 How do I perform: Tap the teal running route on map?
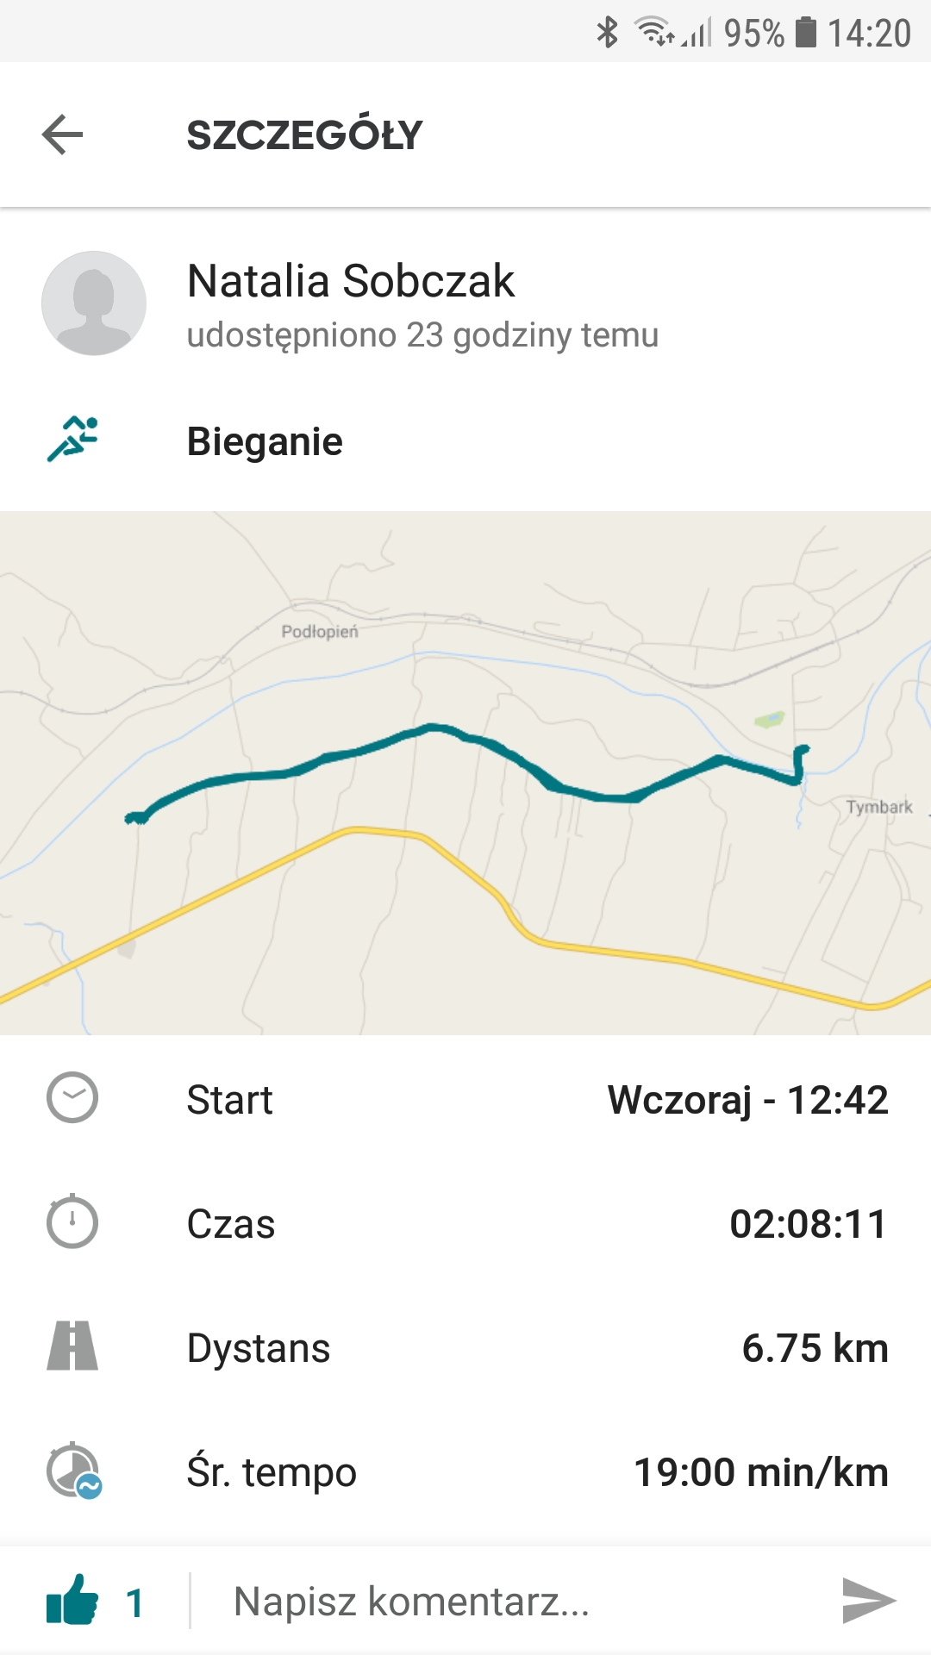point(431,729)
